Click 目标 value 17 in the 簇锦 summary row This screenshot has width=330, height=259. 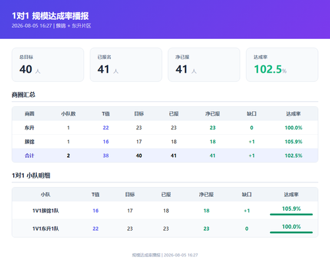(139, 141)
